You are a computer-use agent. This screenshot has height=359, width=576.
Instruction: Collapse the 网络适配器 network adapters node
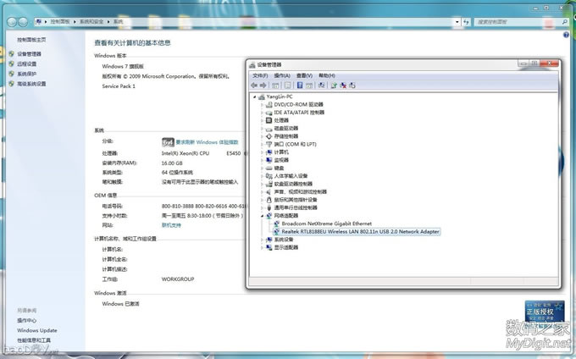pyautogui.click(x=263, y=216)
